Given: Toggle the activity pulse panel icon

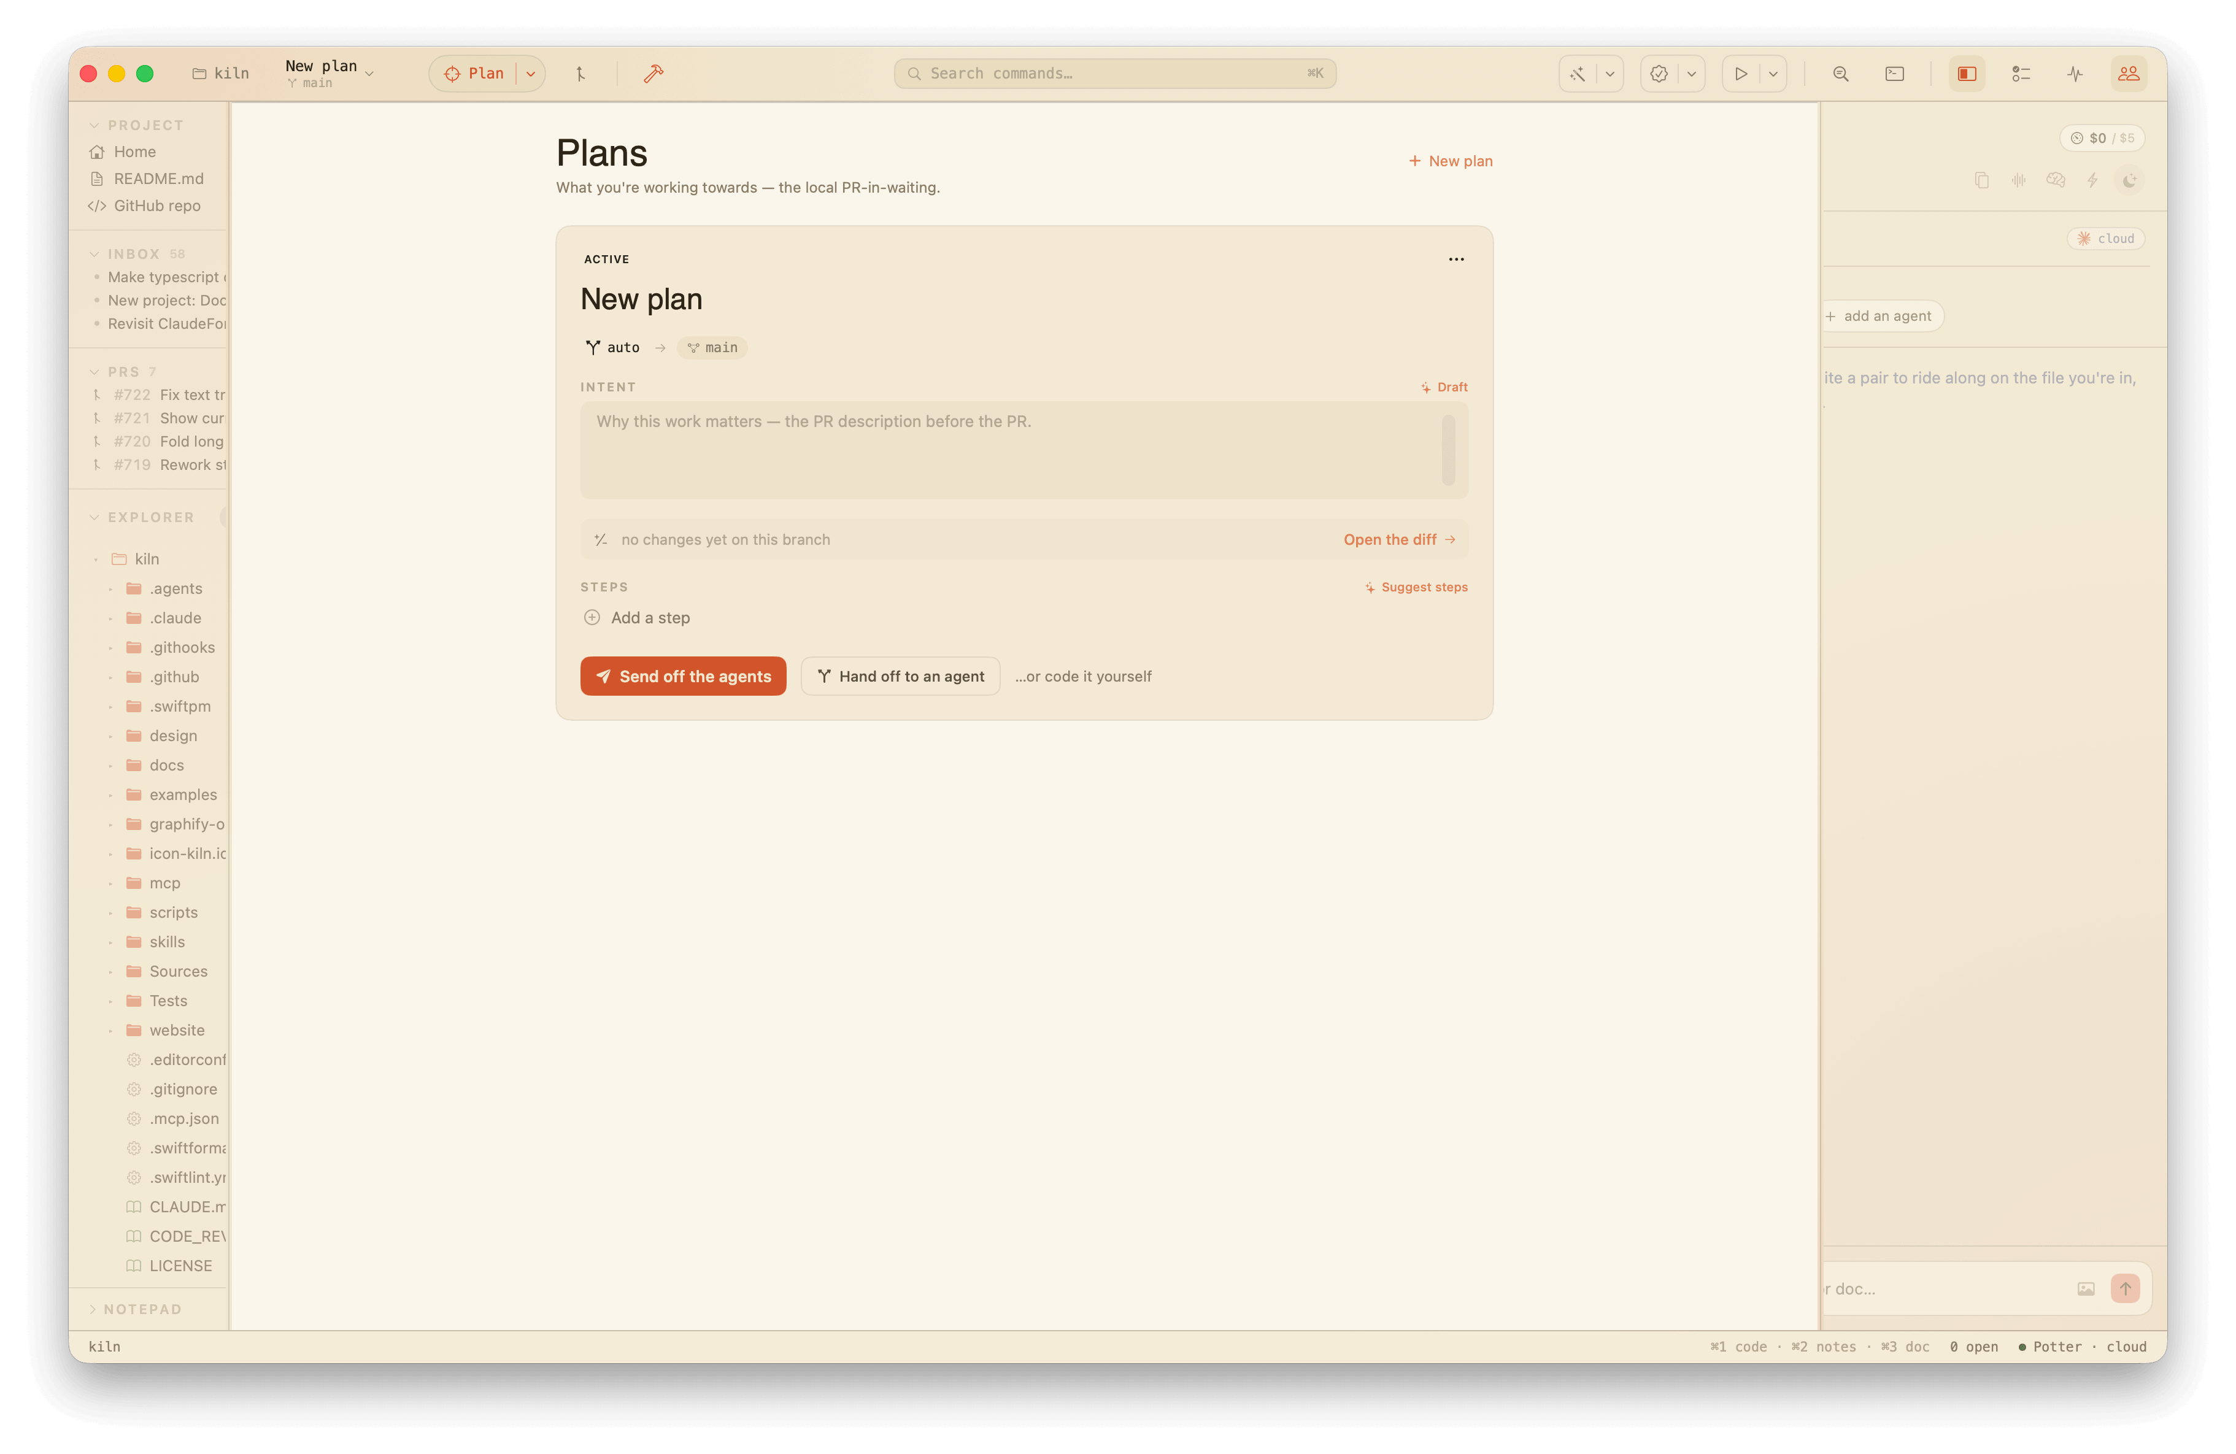Looking at the screenshot, I should pyautogui.click(x=2075, y=73).
